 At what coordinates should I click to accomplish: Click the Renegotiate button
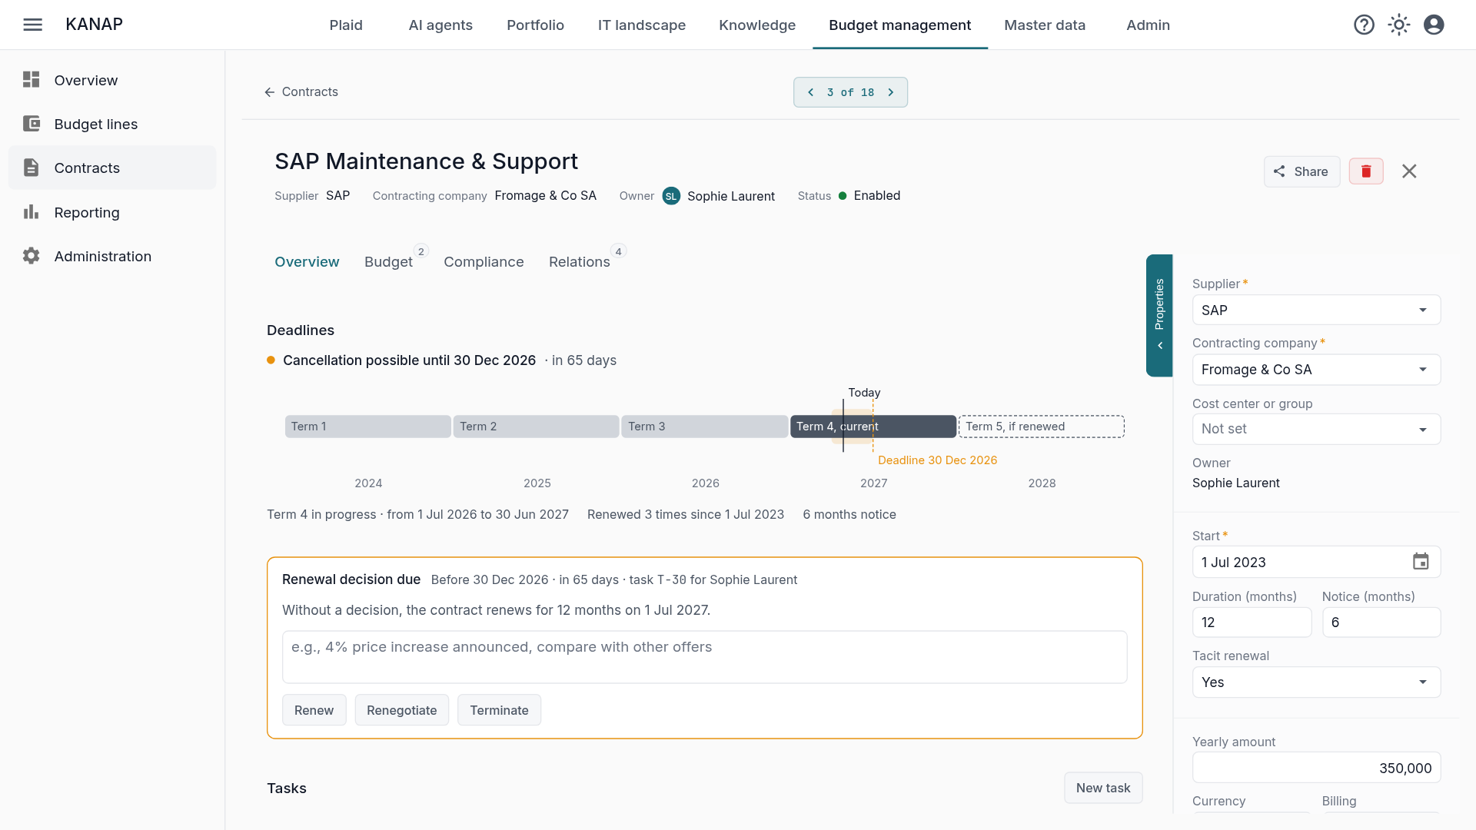(x=401, y=710)
